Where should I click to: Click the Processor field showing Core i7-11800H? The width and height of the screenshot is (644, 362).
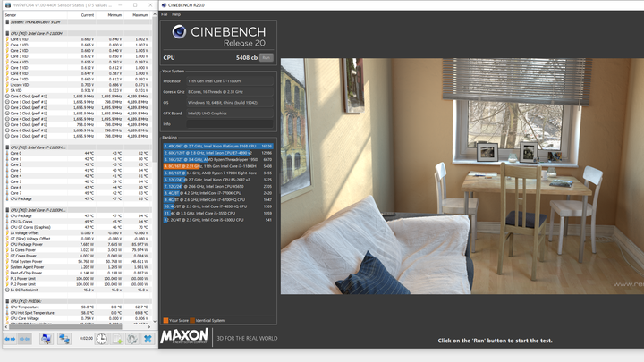pyautogui.click(x=230, y=81)
